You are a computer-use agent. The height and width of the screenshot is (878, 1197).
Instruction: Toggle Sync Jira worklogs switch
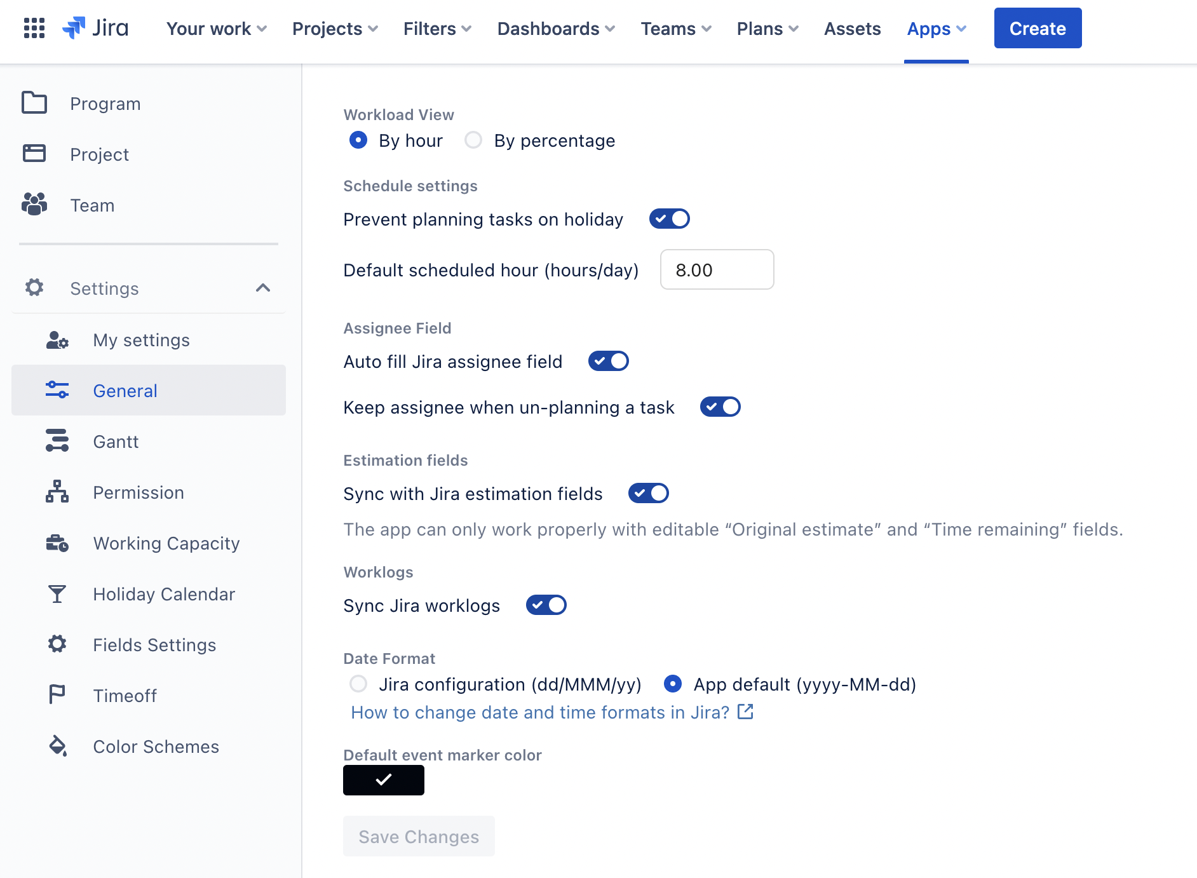[x=546, y=605]
